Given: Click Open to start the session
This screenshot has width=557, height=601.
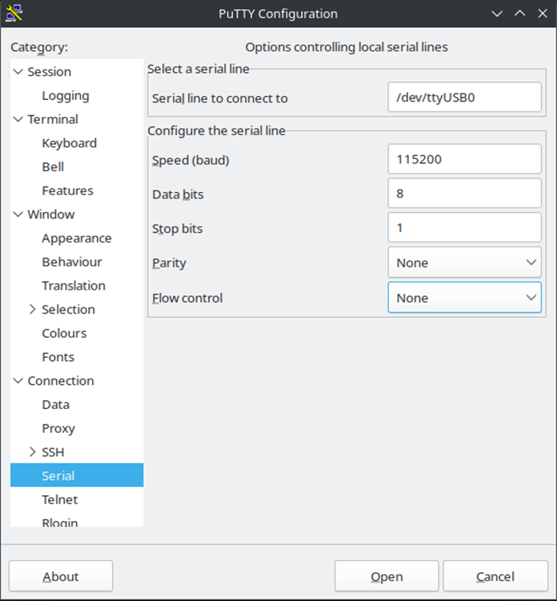Looking at the screenshot, I should (387, 576).
